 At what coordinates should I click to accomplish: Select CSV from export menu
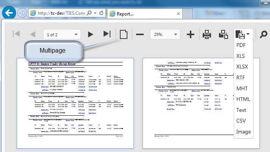pos(241,121)
